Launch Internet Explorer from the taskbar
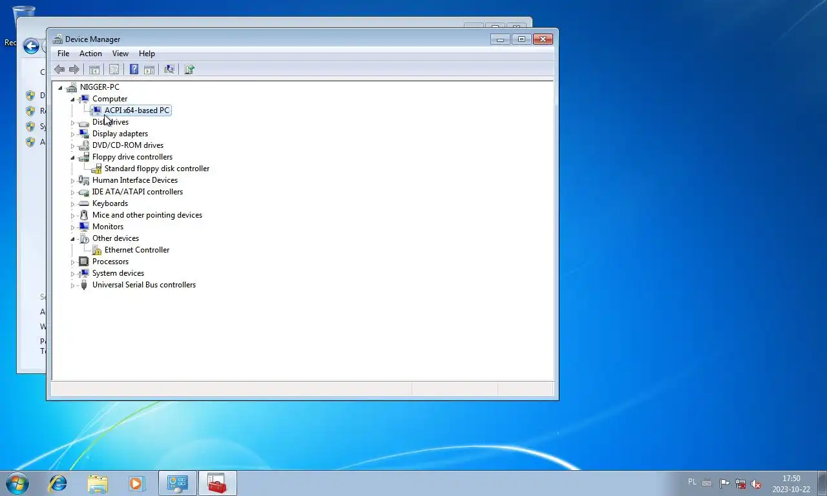827x496 pixels. click(x=58, y=483)
